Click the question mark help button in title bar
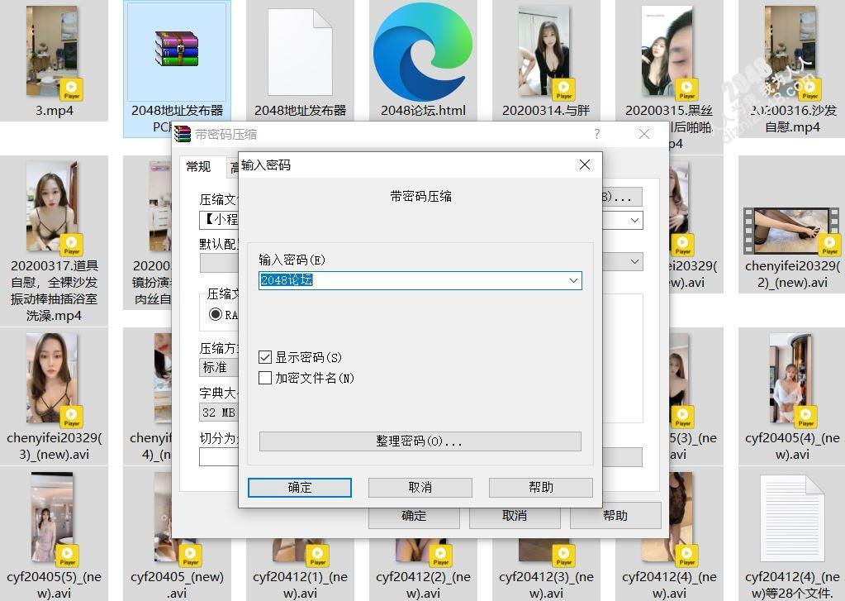This screenshot has width=845, height=601. [596, 134]
